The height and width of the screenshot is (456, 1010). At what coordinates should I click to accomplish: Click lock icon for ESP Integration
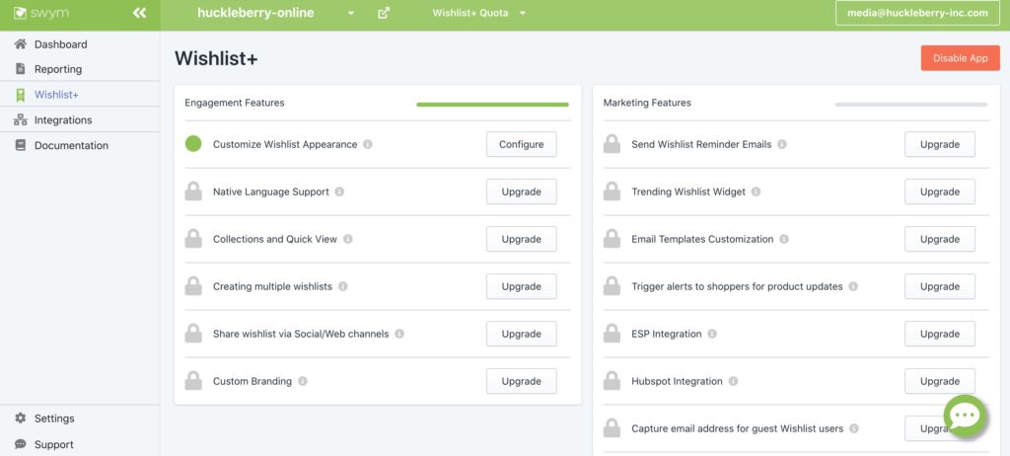pyautogui.click(x=612, y=333)
